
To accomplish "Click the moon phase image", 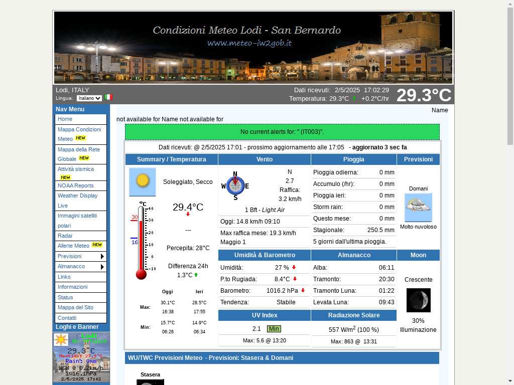I will point(418,300).
